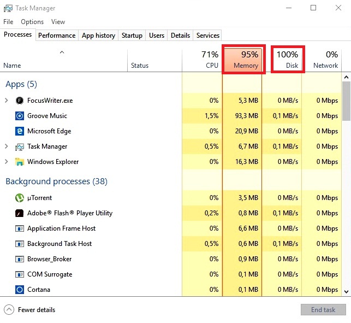Viewport: 351px width, 323px height.
Task: Open the Options menu
Action: point(32,22)
